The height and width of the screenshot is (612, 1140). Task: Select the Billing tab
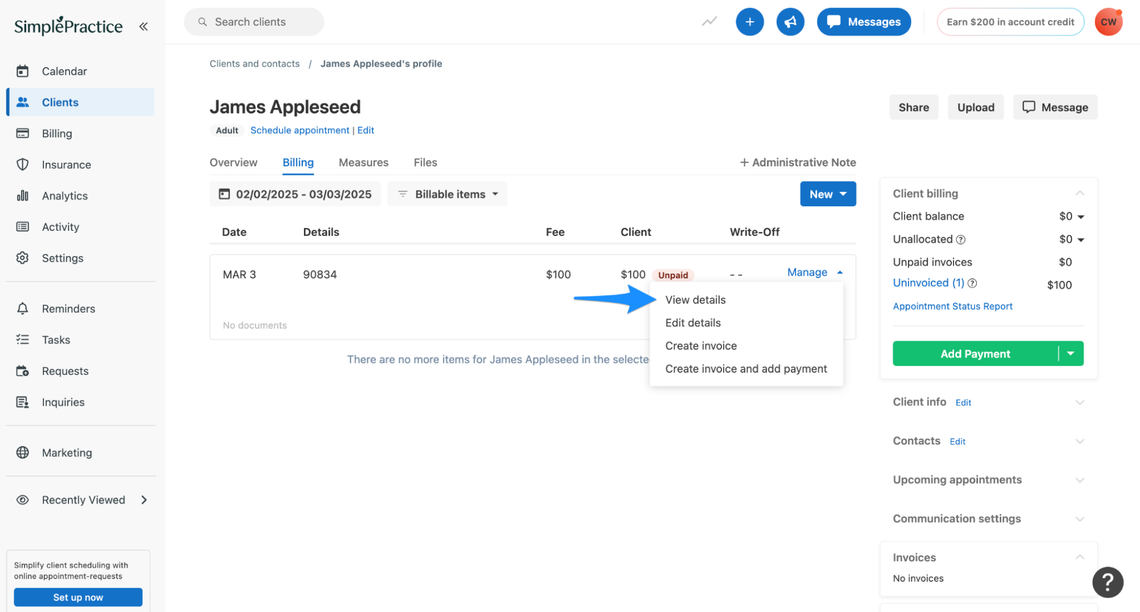298,162
